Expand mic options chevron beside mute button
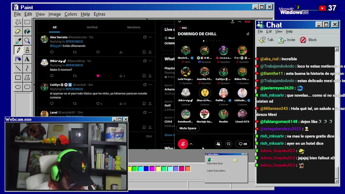This screenshot has width=345, height=194. [x=191, y=144]
